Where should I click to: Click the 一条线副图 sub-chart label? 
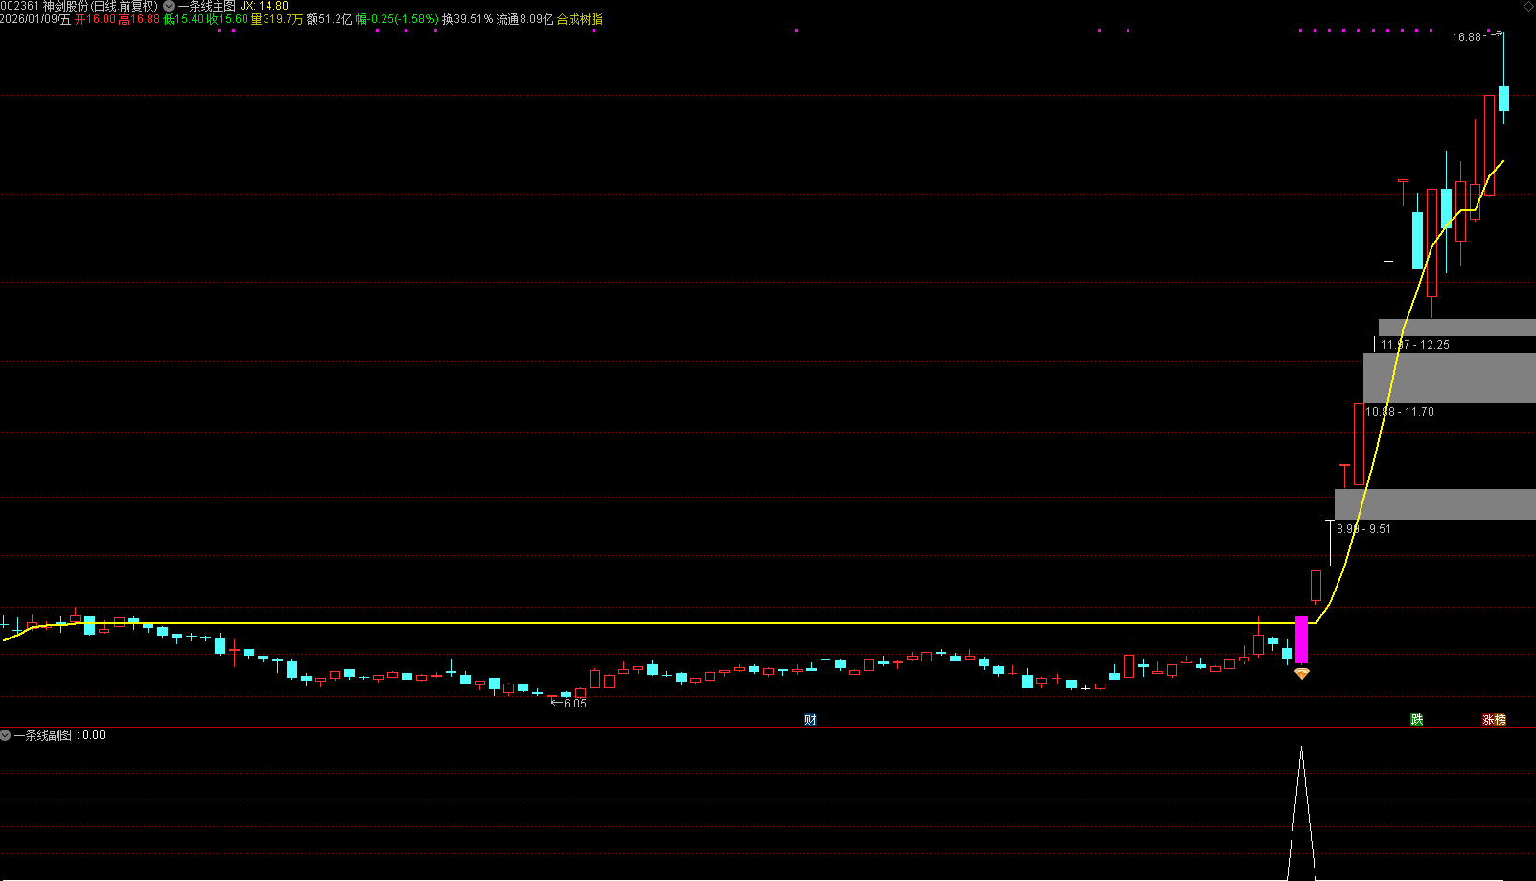coord(43,735)
